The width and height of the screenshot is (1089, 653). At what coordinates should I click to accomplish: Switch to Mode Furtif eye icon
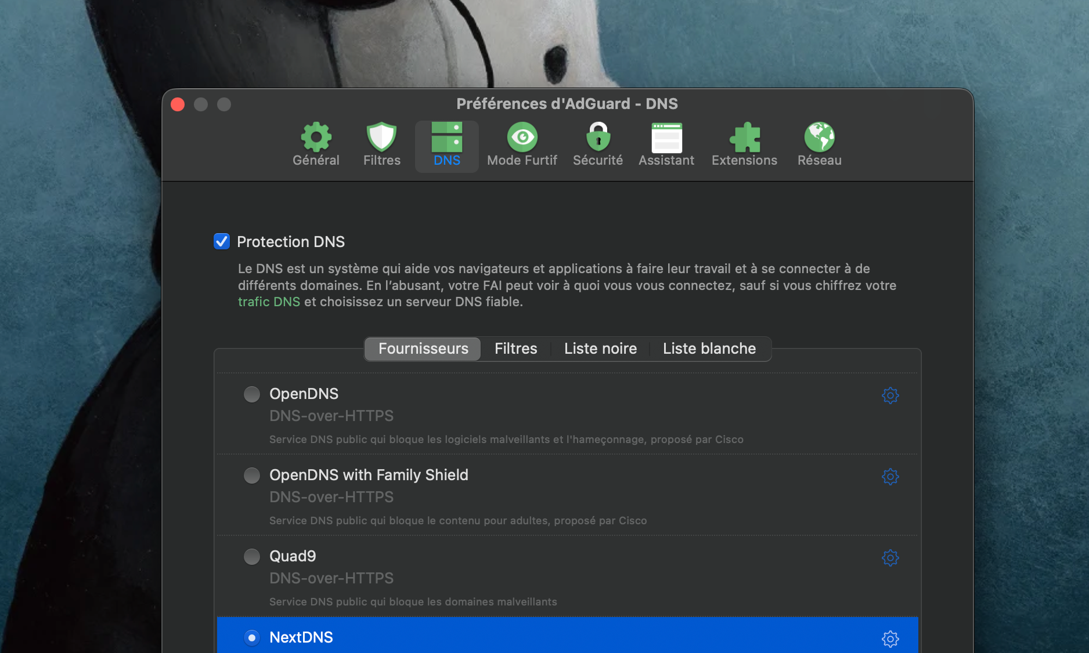(522, 145)
